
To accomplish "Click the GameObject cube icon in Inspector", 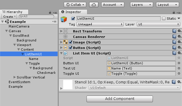I will coord(64,19).
